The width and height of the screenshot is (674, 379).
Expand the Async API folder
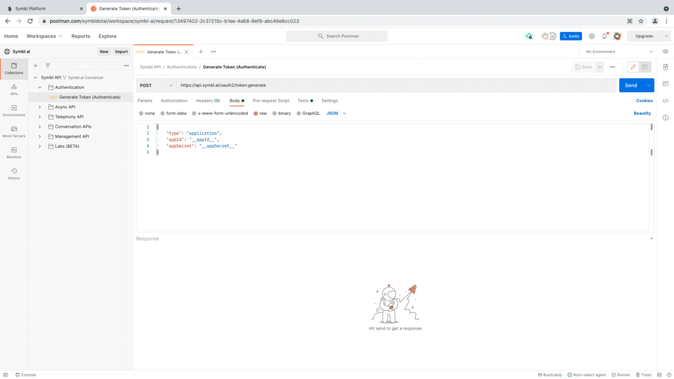[x=39, y=106]
